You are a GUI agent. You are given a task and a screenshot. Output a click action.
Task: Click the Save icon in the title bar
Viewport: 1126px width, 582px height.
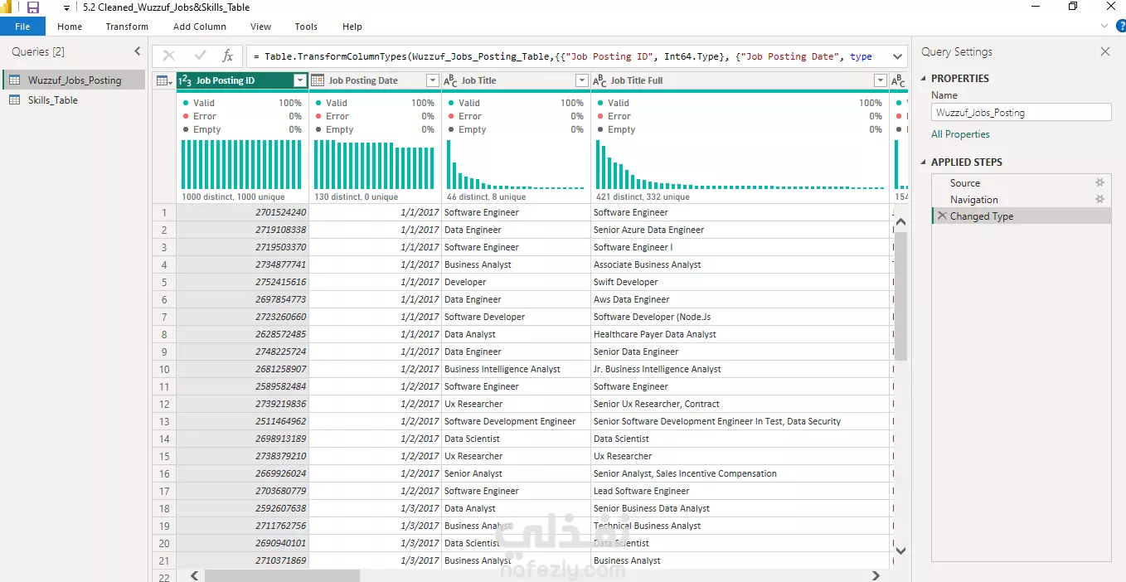(x=33, y=7)
